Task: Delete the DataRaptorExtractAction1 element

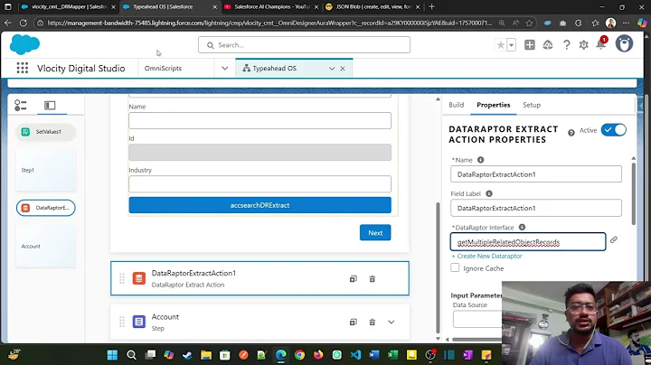Action: coord(373,279)
